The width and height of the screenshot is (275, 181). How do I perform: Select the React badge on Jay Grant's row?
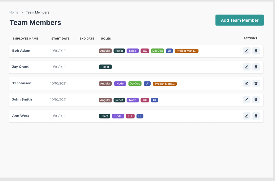click(x=105, y=67)
